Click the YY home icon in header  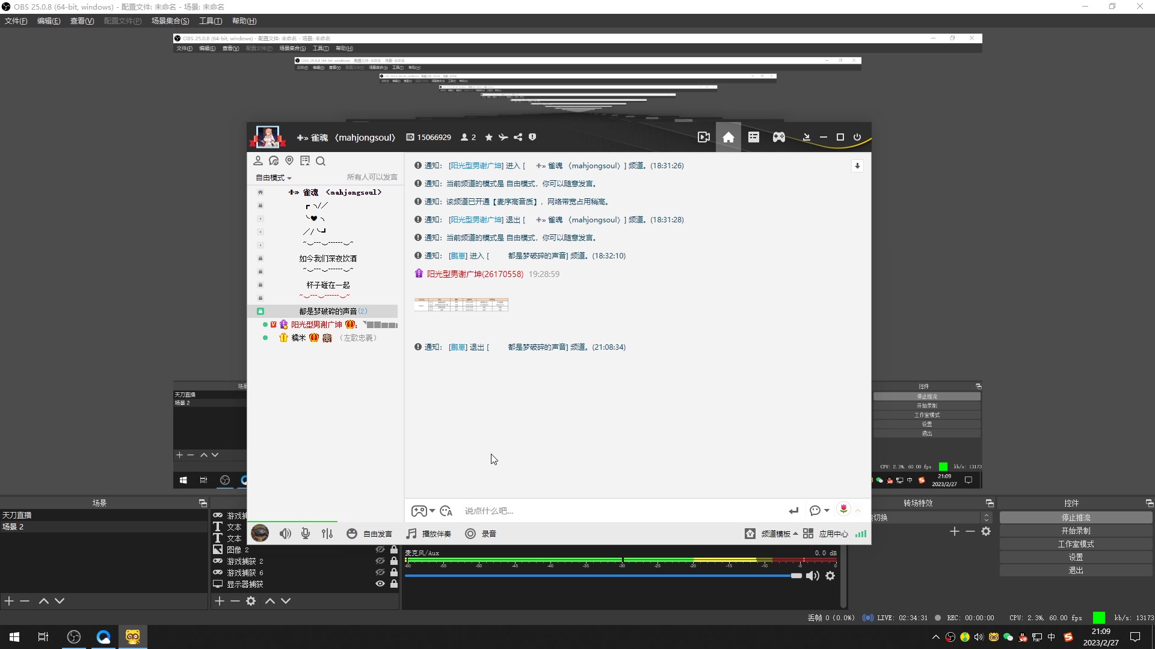pos(728,138)
